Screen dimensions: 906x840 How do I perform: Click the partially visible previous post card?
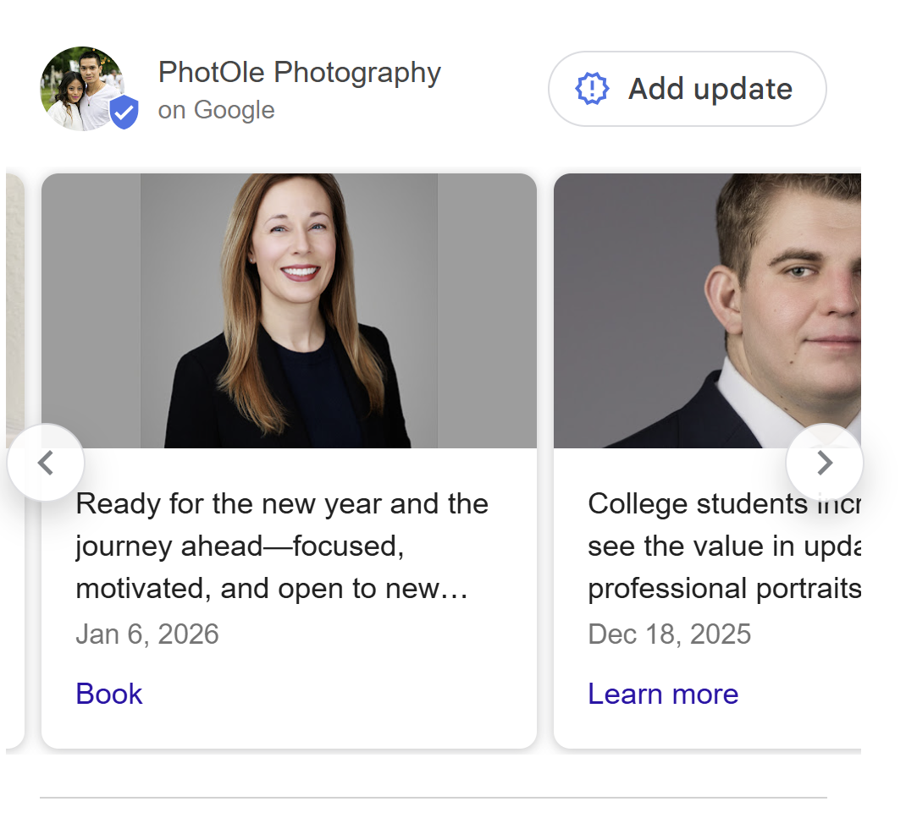[14, 338]
